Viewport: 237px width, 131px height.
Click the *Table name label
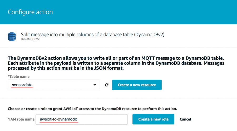[19, 77]
